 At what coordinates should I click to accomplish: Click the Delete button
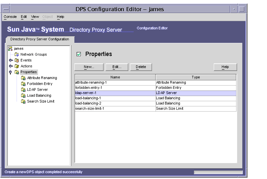tap(141, 67)
